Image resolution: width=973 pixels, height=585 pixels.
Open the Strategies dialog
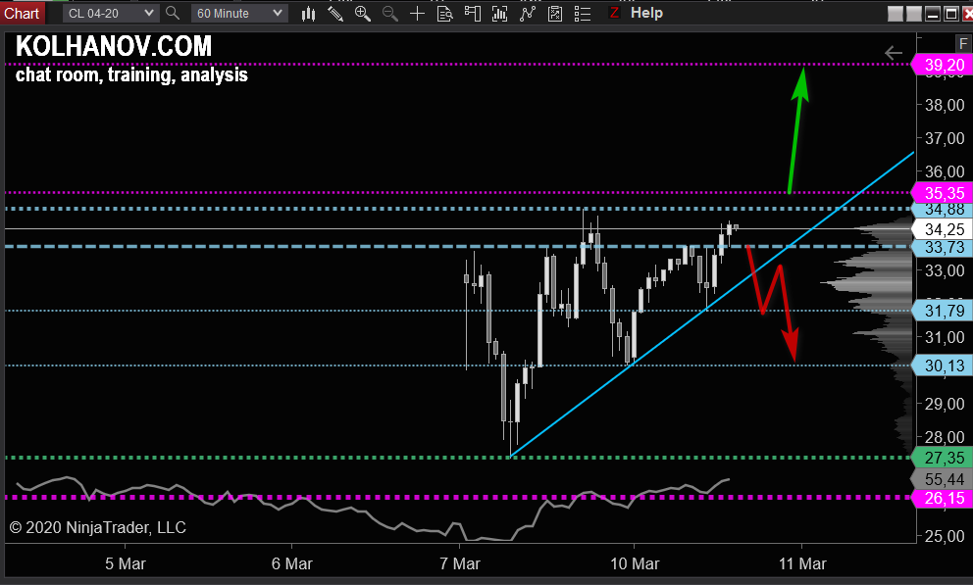(x=556, y=13)
